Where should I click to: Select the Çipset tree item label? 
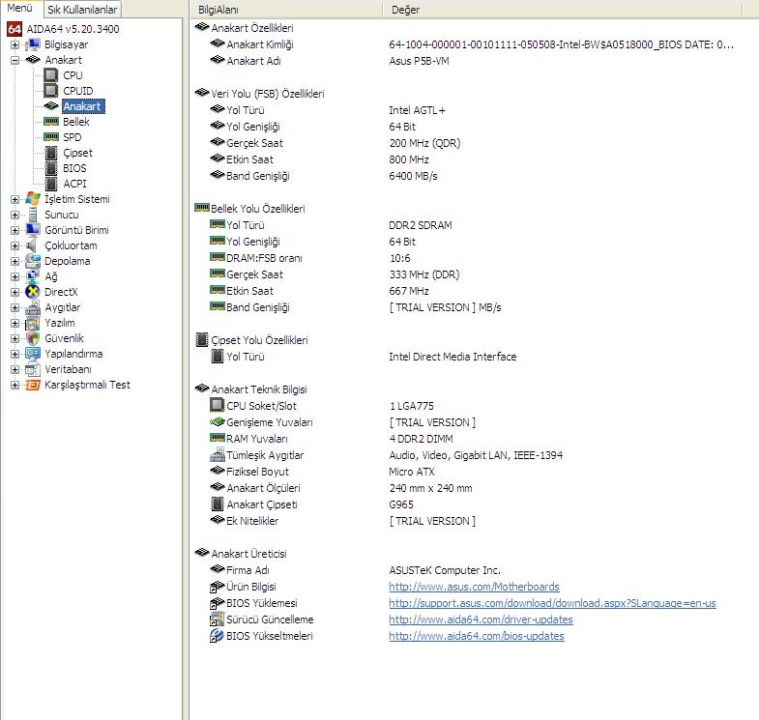click(x=77, y=153)
